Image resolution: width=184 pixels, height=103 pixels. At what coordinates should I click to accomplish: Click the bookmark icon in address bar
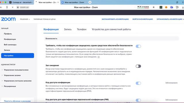(154, 7)
